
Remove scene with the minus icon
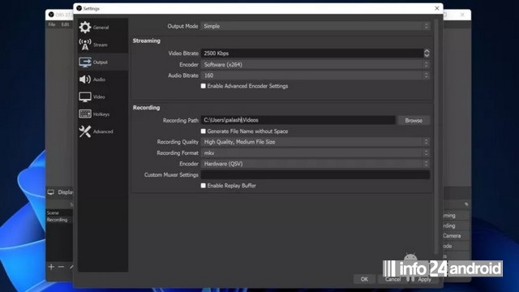point(61,267)
